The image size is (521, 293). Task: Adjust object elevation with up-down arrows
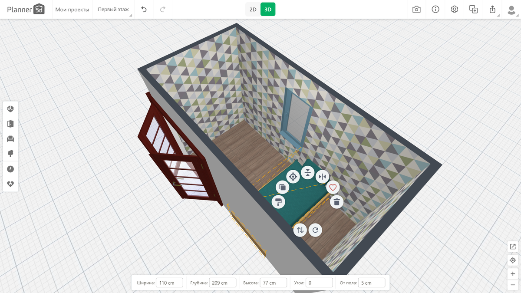[300, 230]
